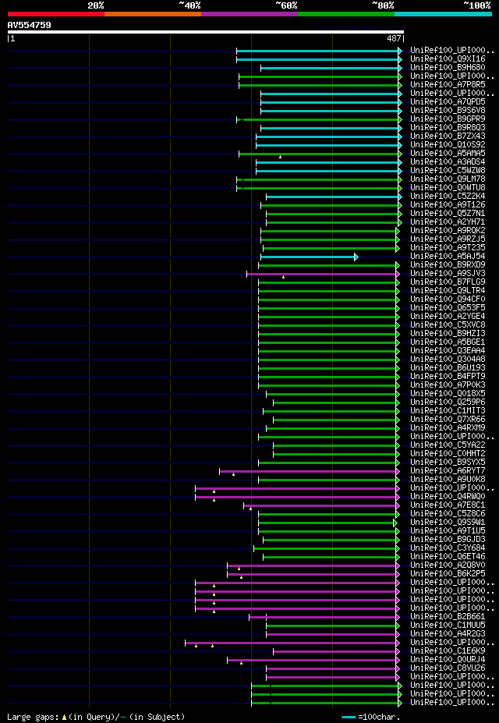Select the UniRef100_A4RXM9 label
This screenshot has height=723, width=499.
pos(448,427)
